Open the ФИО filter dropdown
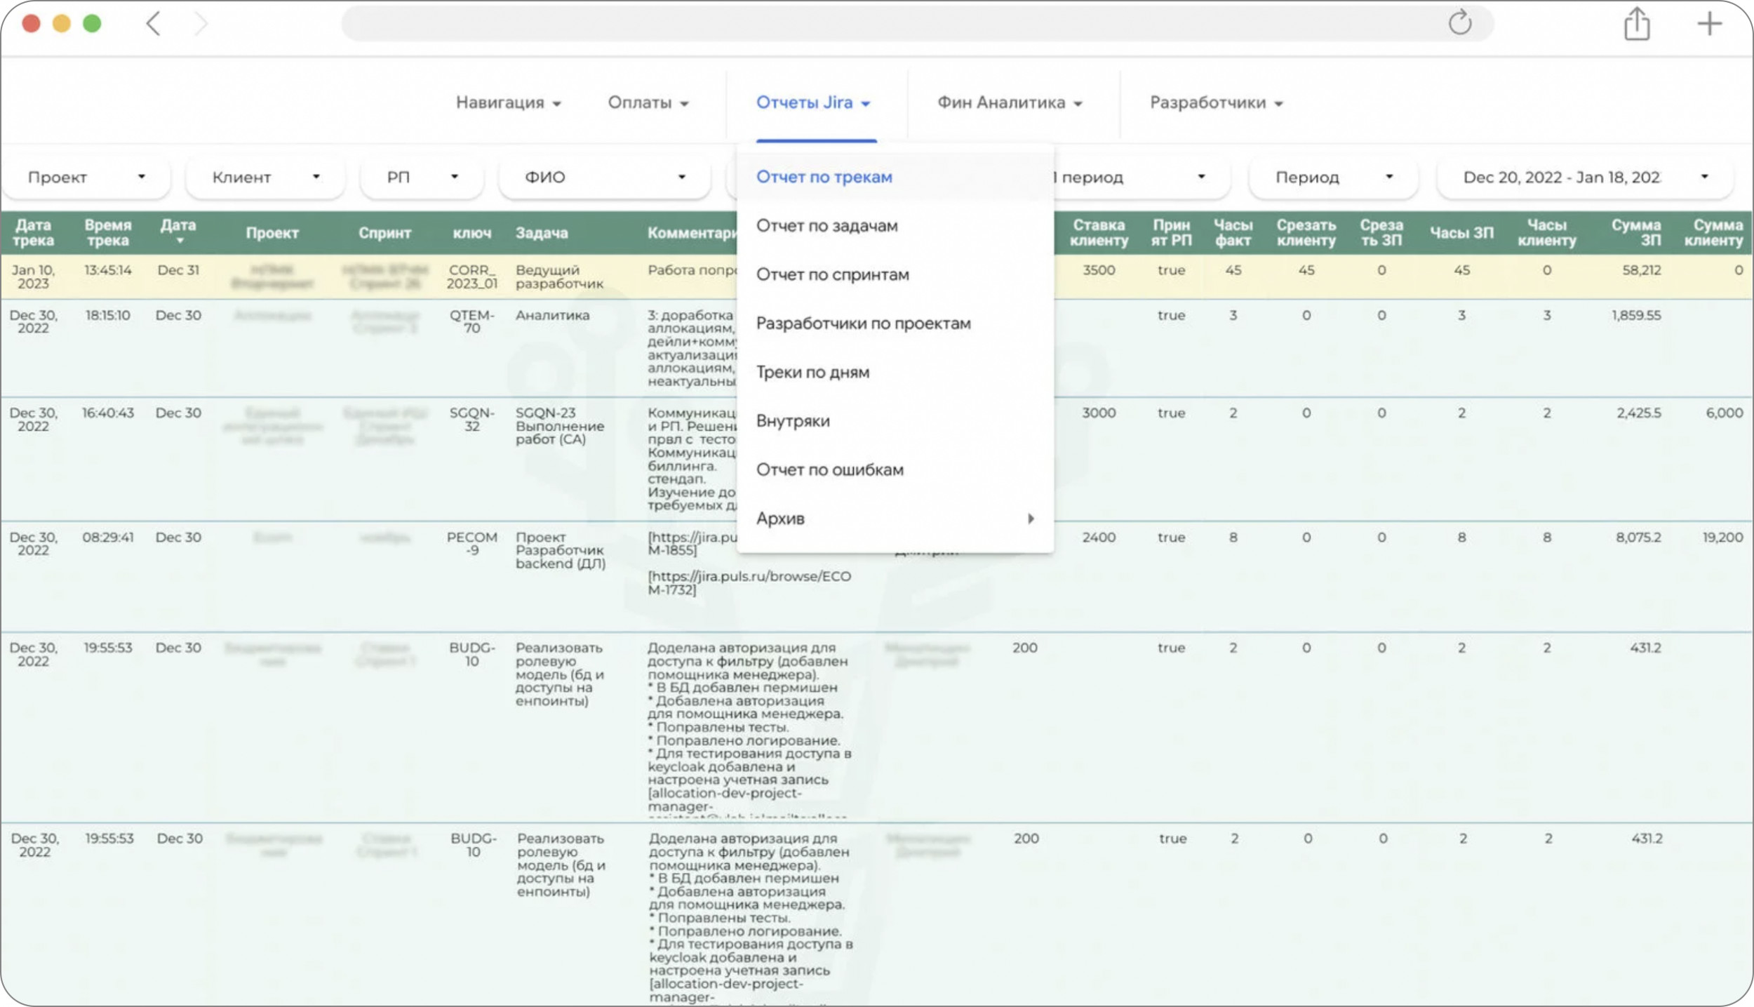 pos(604,177)
